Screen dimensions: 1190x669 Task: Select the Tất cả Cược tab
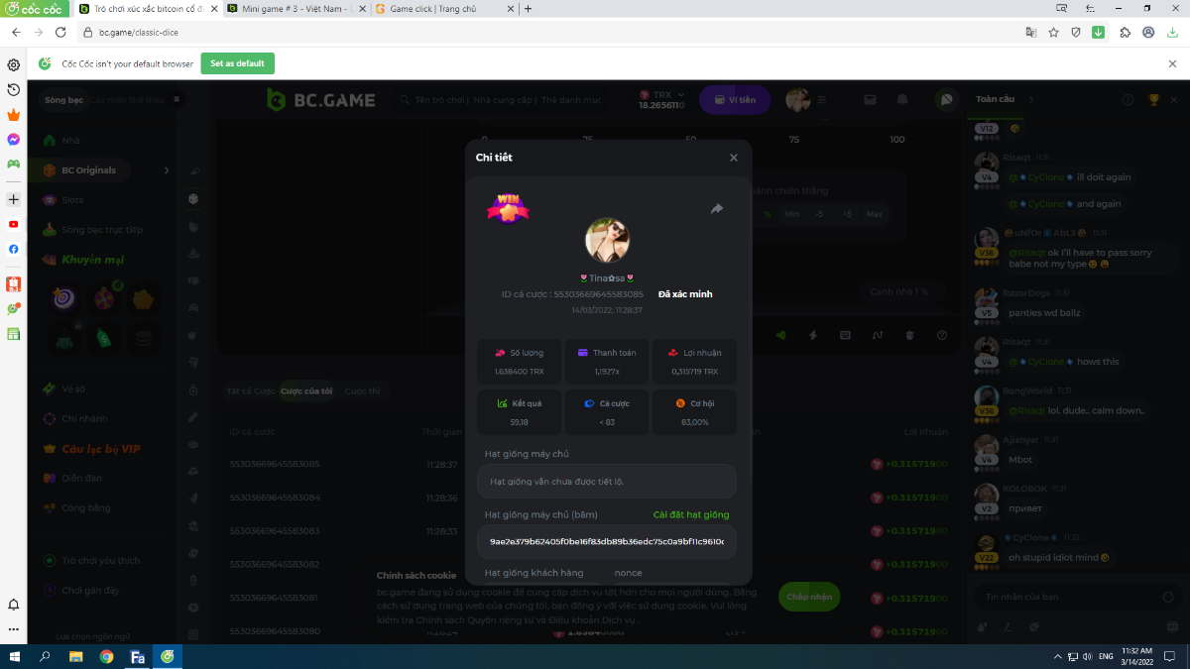[250, 391]
